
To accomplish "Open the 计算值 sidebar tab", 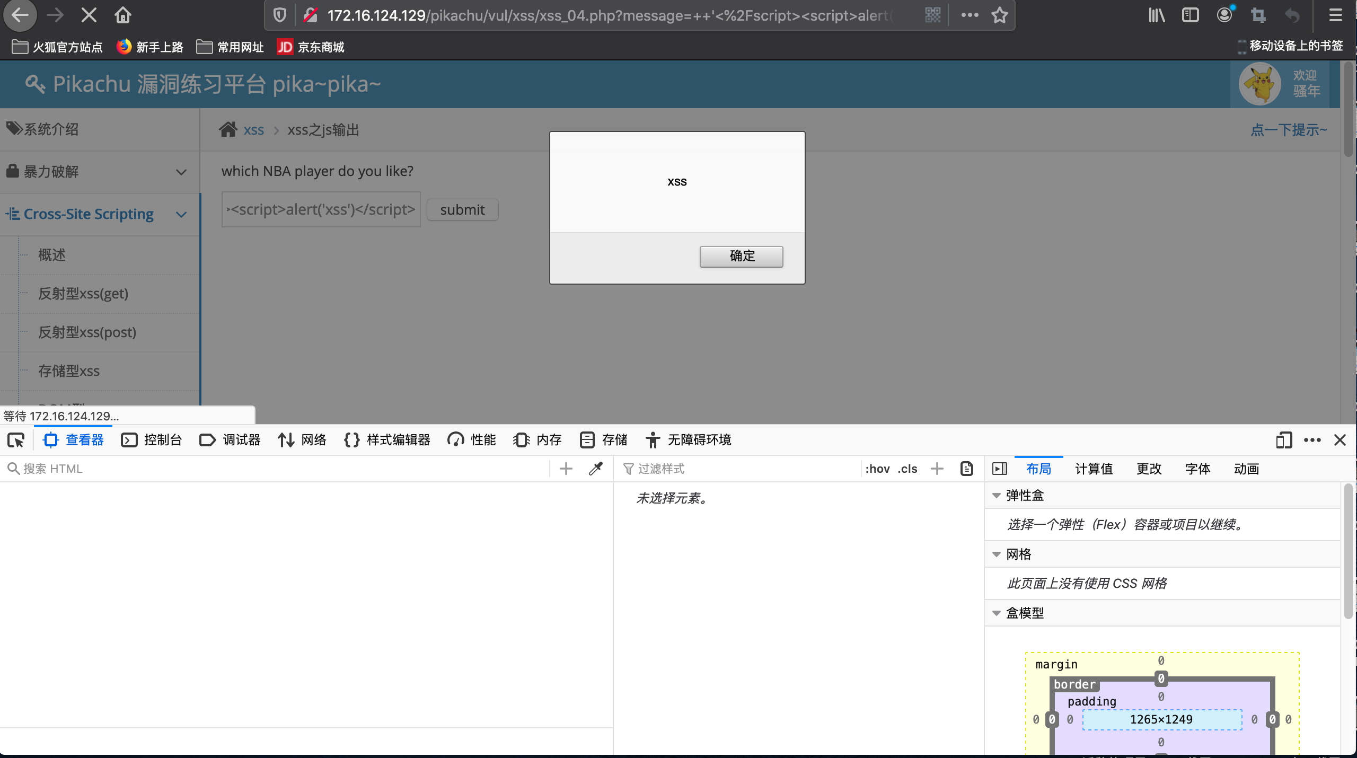I will (1094, 469).
